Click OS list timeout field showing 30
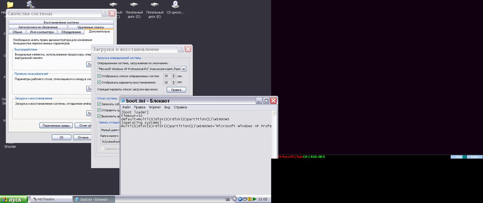This screenshot has width=483, height=203. click(167, 76)
